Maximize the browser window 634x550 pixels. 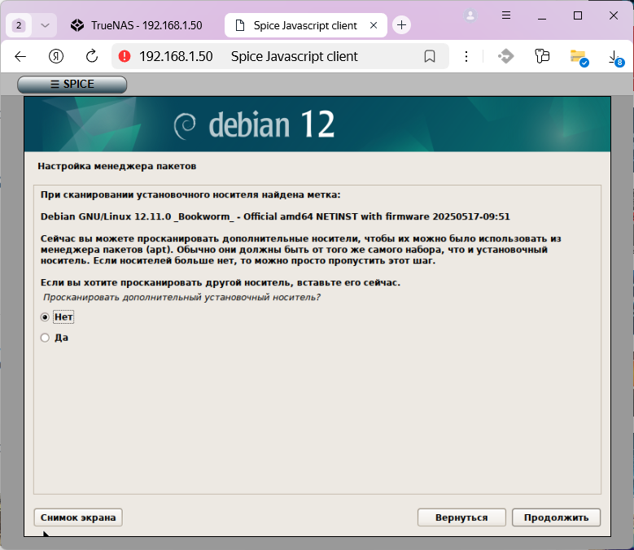tap(578, 15)
